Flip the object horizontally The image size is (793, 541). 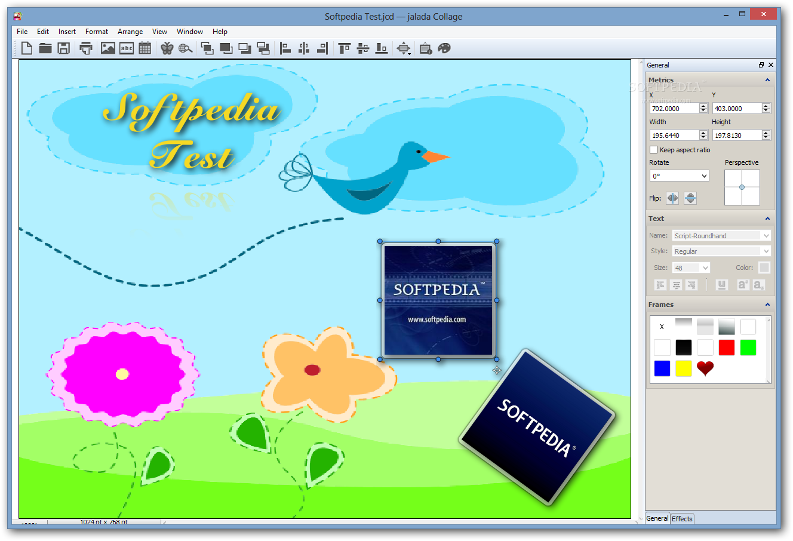click(673, 198)
